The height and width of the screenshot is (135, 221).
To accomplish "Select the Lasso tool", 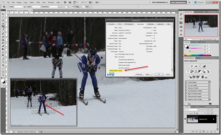I will coord(3,21).
